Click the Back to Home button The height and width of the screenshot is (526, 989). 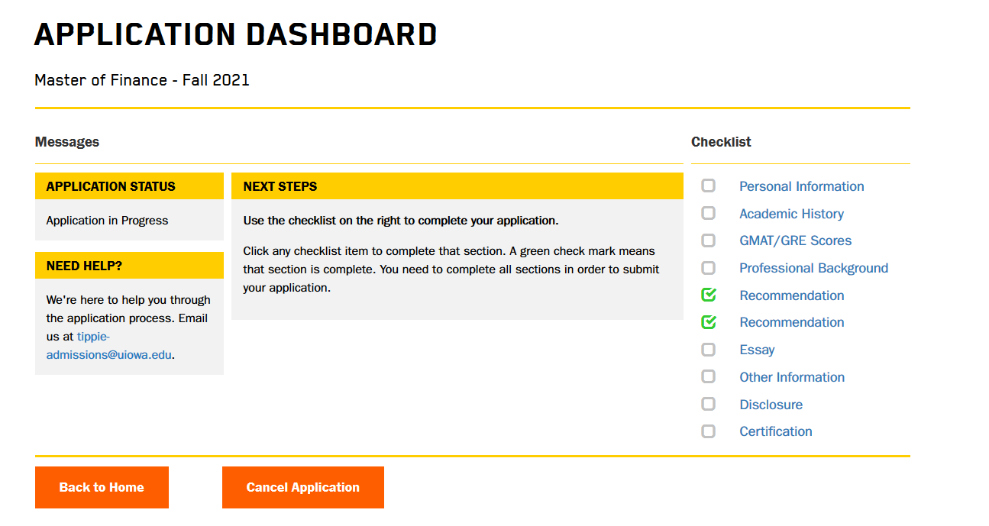pos(102,487)
